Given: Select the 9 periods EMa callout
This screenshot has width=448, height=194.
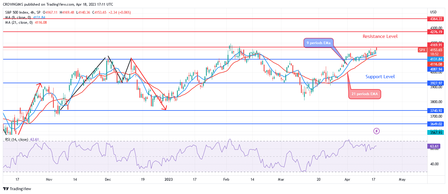Looking at the screenshot, I should click(319, 43).
